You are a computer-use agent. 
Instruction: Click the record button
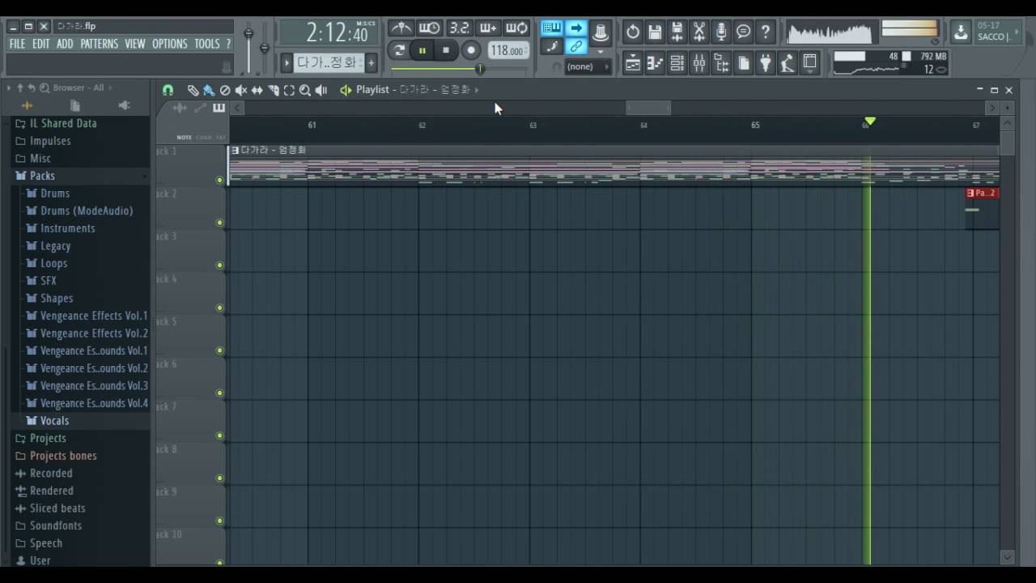[470, 50]
